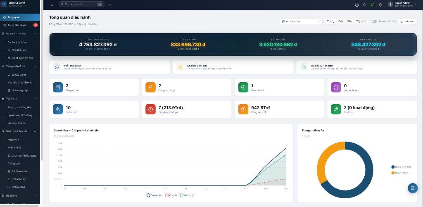Screen dimensions: 423x207
Task: Open Trung tâm duyệt in the sidebar
Action: [20, 25]
